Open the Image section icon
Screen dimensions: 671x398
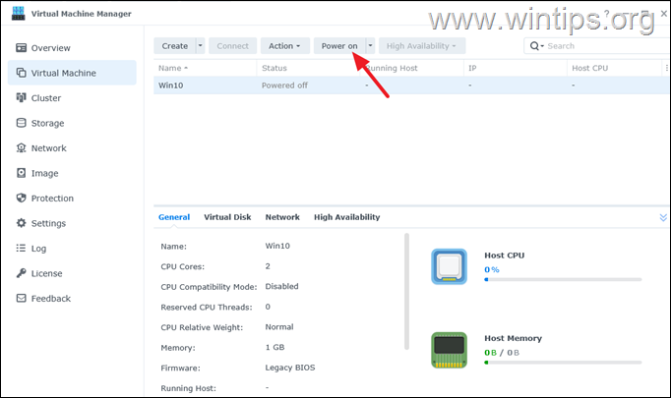point(22,173)
